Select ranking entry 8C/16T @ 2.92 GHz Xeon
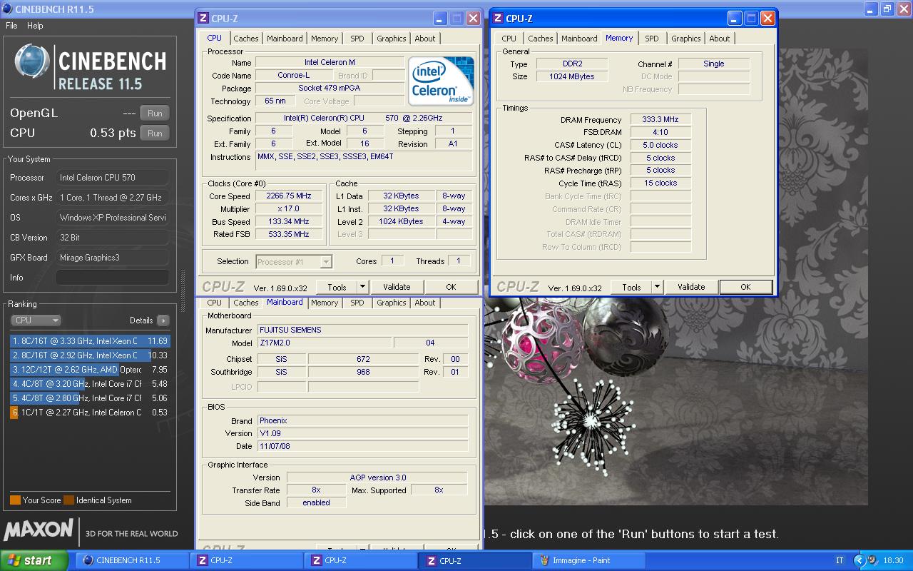 tap(90, 355)
